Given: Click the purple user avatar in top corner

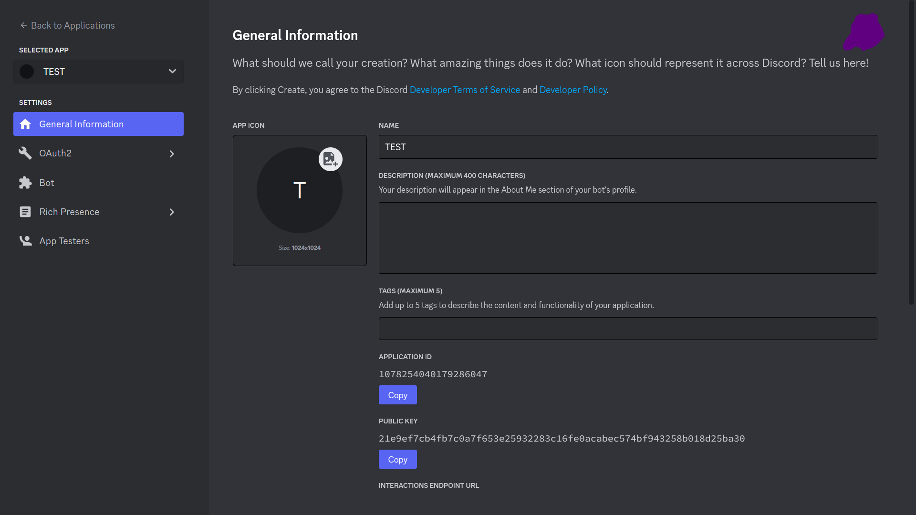Looking at the screenshot, I should click(x=864, y=32).
